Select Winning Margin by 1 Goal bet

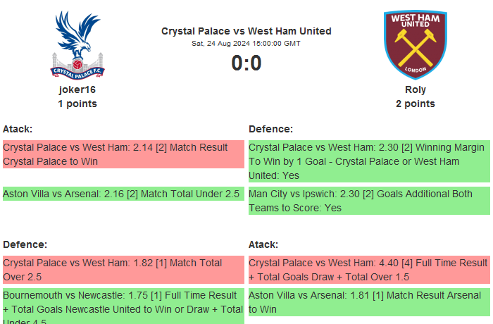click(x=368, y=161)
